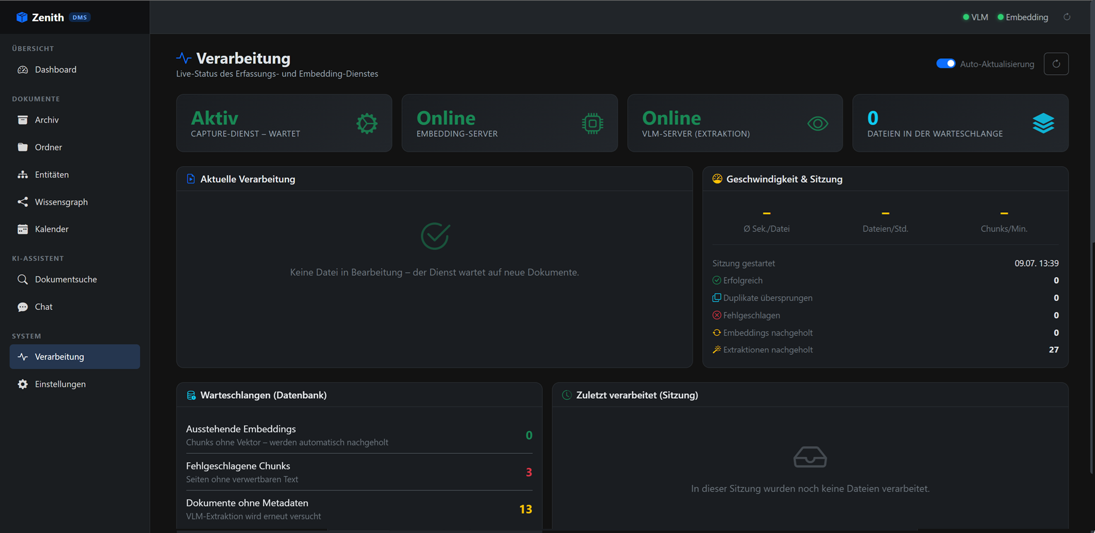Viewport: 1095px width, 533px height.
Task: Click the Ø Sek./Datei metric
Action: 766,222
